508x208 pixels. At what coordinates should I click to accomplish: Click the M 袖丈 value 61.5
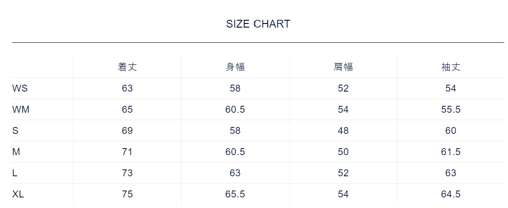pyautogui.click(x=450, y=152)
